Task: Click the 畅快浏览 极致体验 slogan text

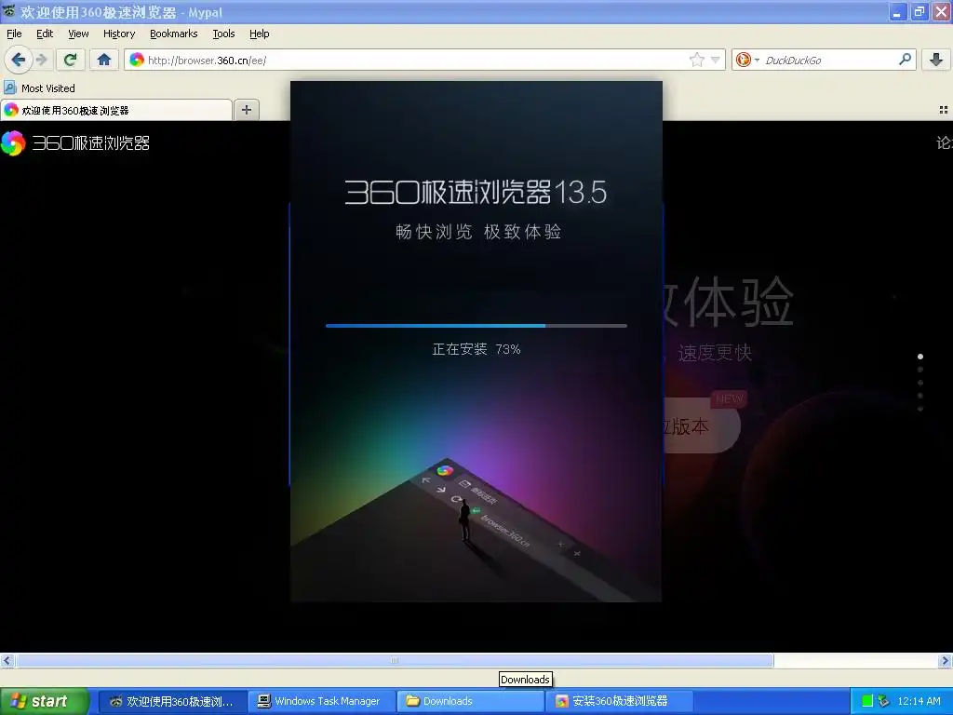Action: (478, 232)
